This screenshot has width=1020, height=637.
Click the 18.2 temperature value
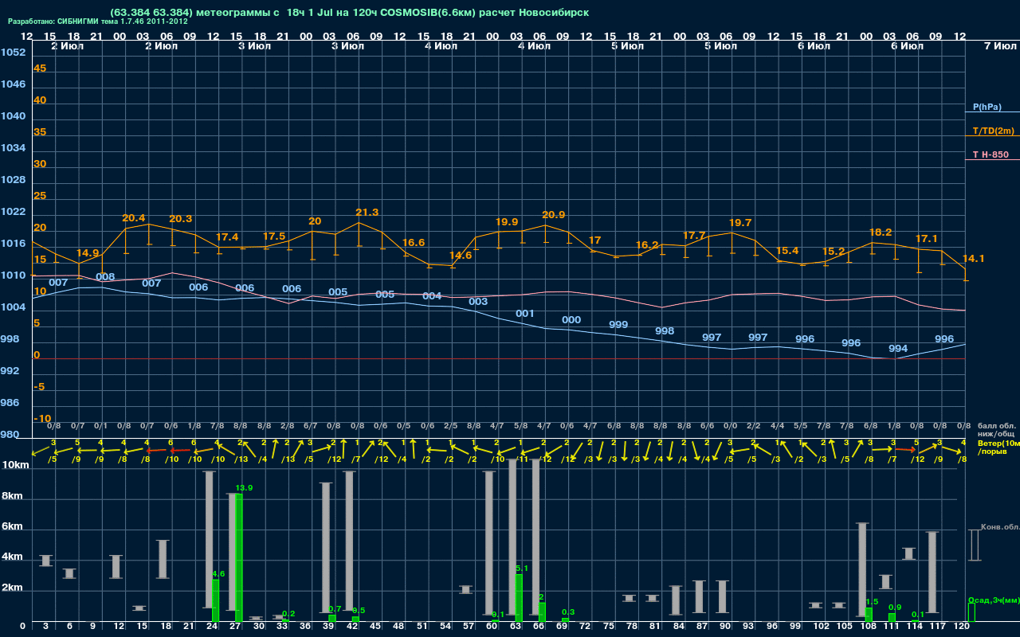[880, 233]
